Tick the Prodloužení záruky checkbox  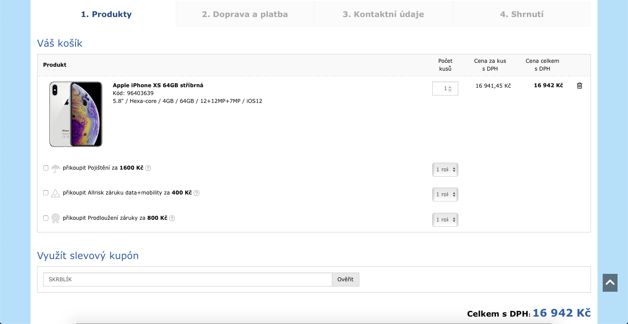coord(46,218)
